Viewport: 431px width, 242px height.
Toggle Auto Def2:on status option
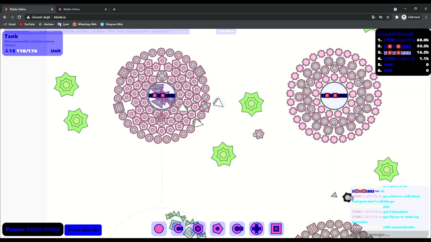coord(82,31)
